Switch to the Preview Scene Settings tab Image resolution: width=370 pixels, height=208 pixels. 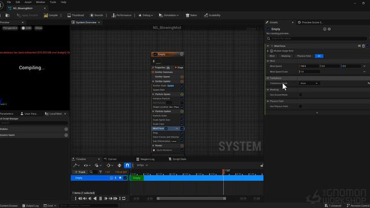point(311,23)
